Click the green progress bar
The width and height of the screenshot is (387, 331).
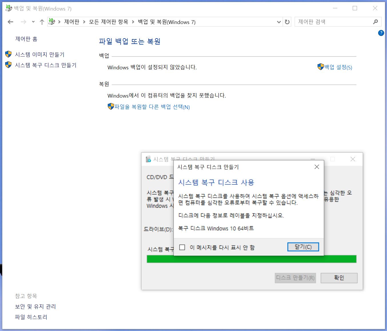click(252, 259)
